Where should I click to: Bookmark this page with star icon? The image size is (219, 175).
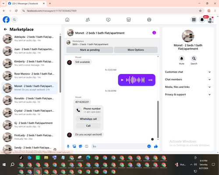(x=200, y=11)
